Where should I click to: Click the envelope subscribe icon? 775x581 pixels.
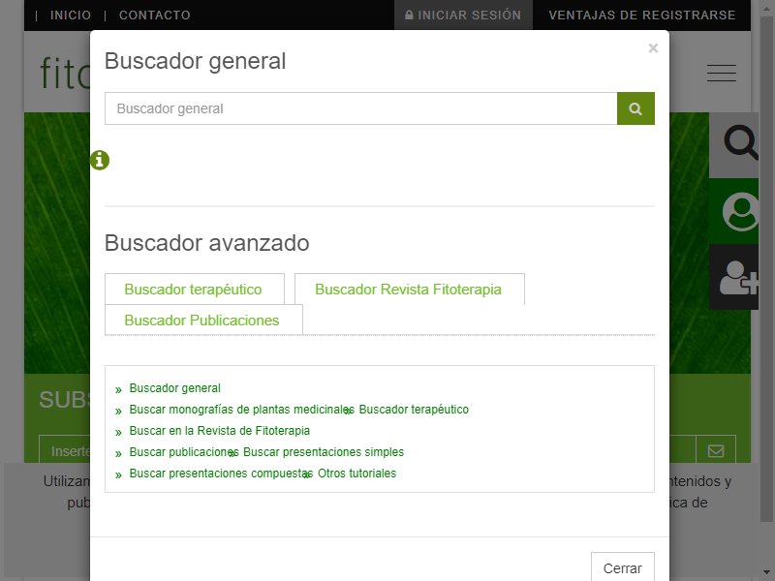[716, 450]
